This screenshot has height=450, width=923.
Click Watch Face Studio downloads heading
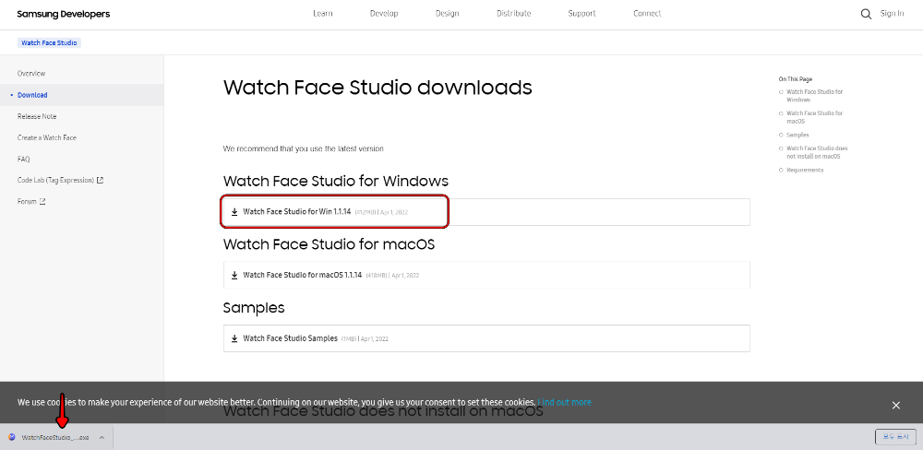(378, 88)
